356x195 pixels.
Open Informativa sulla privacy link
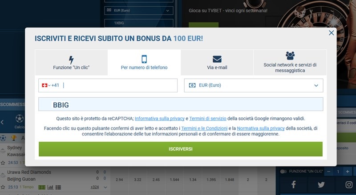160,119
